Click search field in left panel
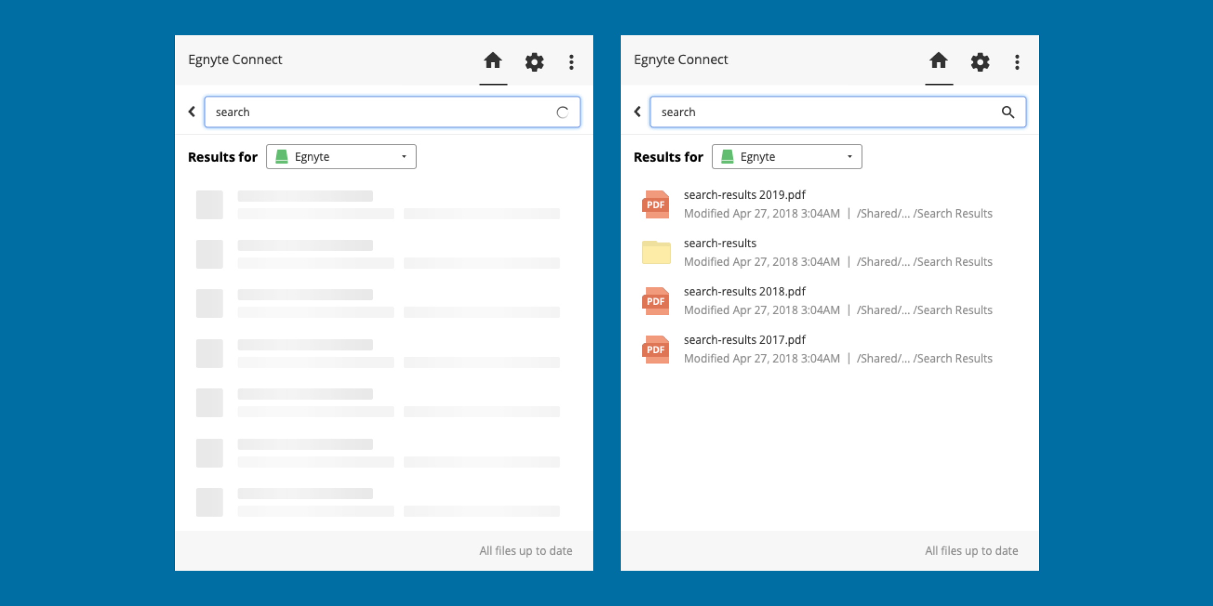 pos(374,112)
